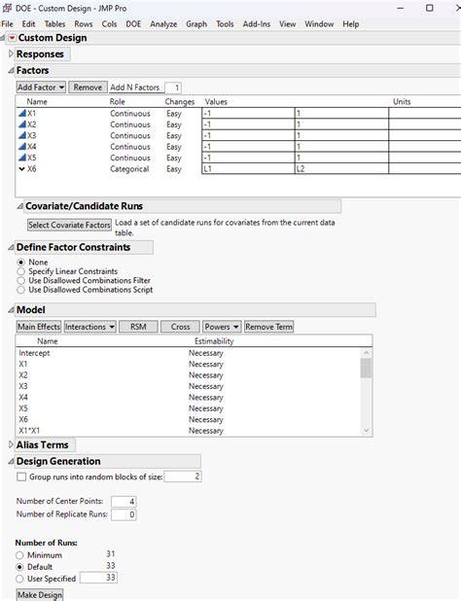Open the Graph menu

(x=196, y=23)
